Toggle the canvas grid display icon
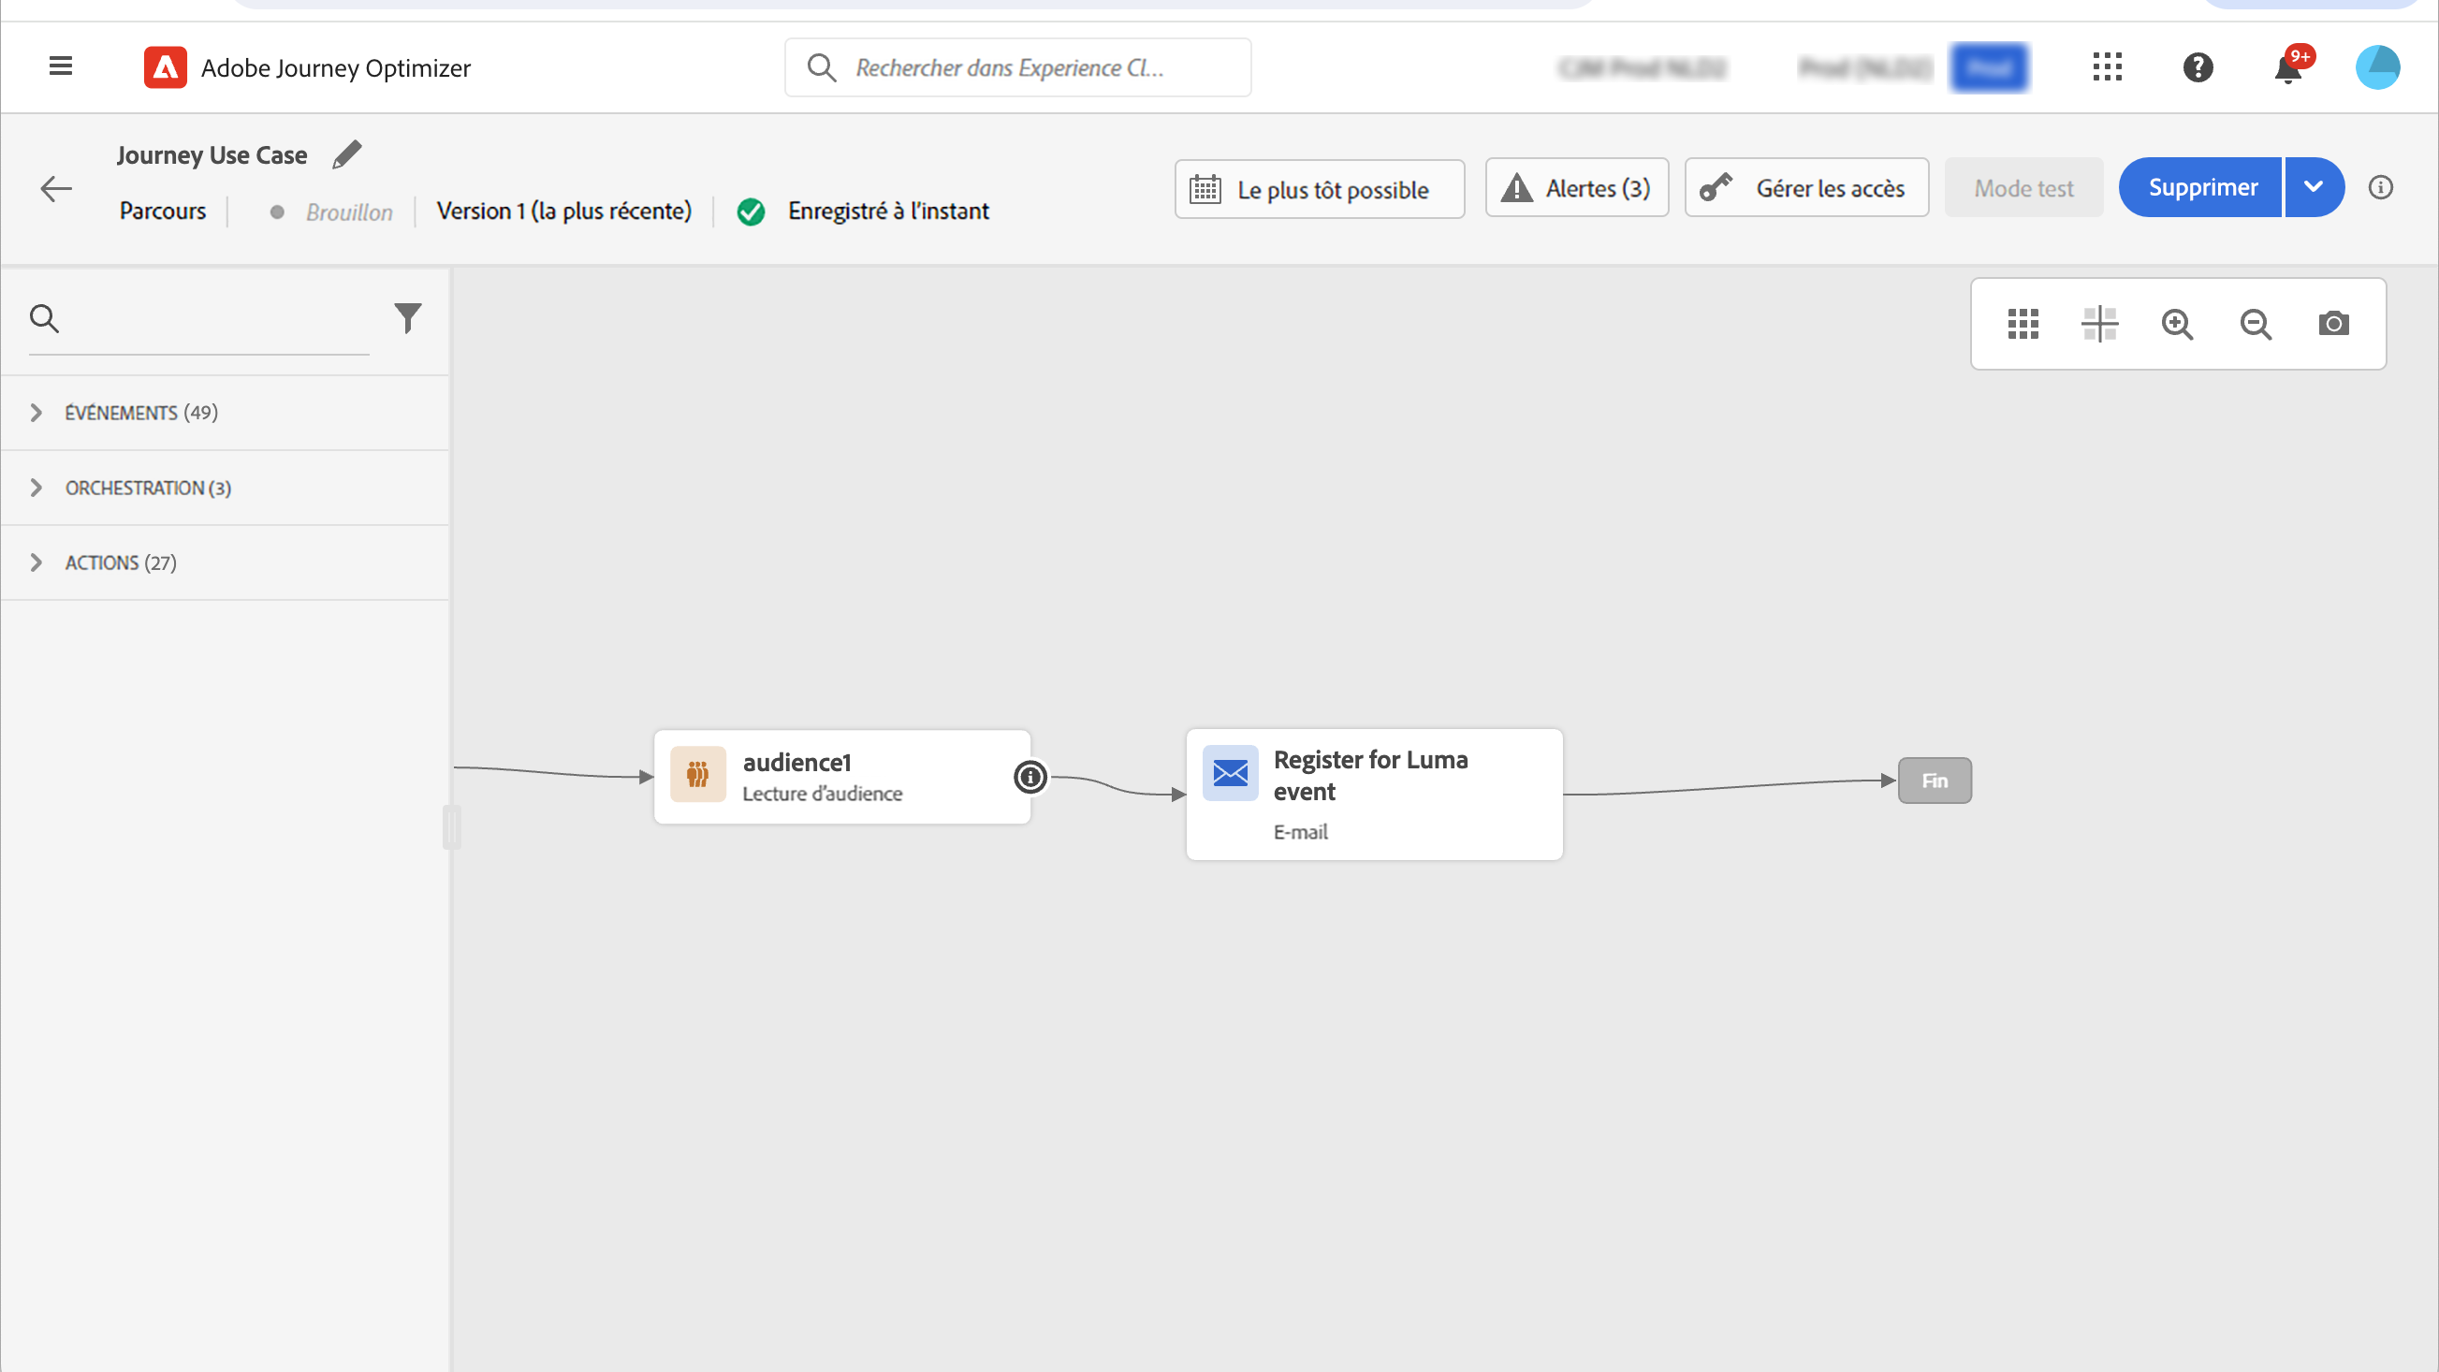The width and height of the screenshot is (2439, 1372). [2023, 324]
